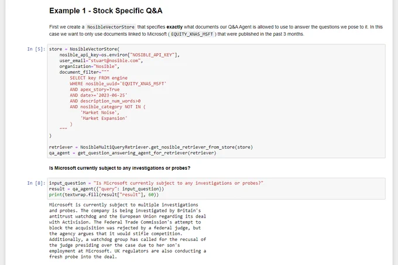
Task: Select the In [5] cell prompt
Action: [36, 49]
